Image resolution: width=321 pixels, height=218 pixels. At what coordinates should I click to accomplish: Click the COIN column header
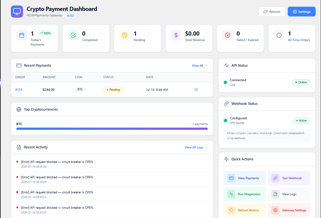pyautogui.click(x=79, y=77)
